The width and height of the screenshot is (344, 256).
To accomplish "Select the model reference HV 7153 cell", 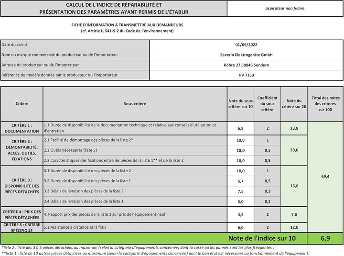I will click(246, 75).
